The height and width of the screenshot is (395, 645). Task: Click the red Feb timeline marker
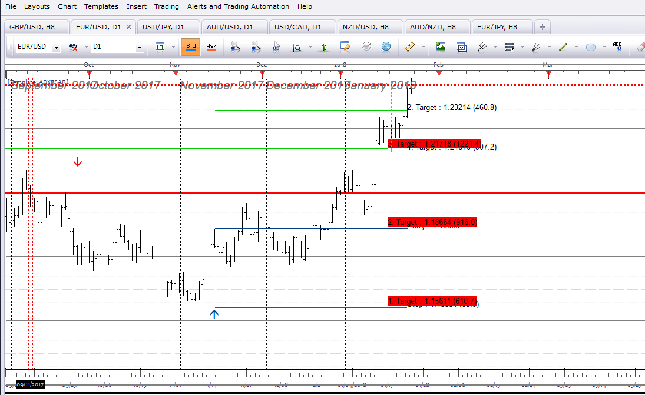tap(439, 74)
